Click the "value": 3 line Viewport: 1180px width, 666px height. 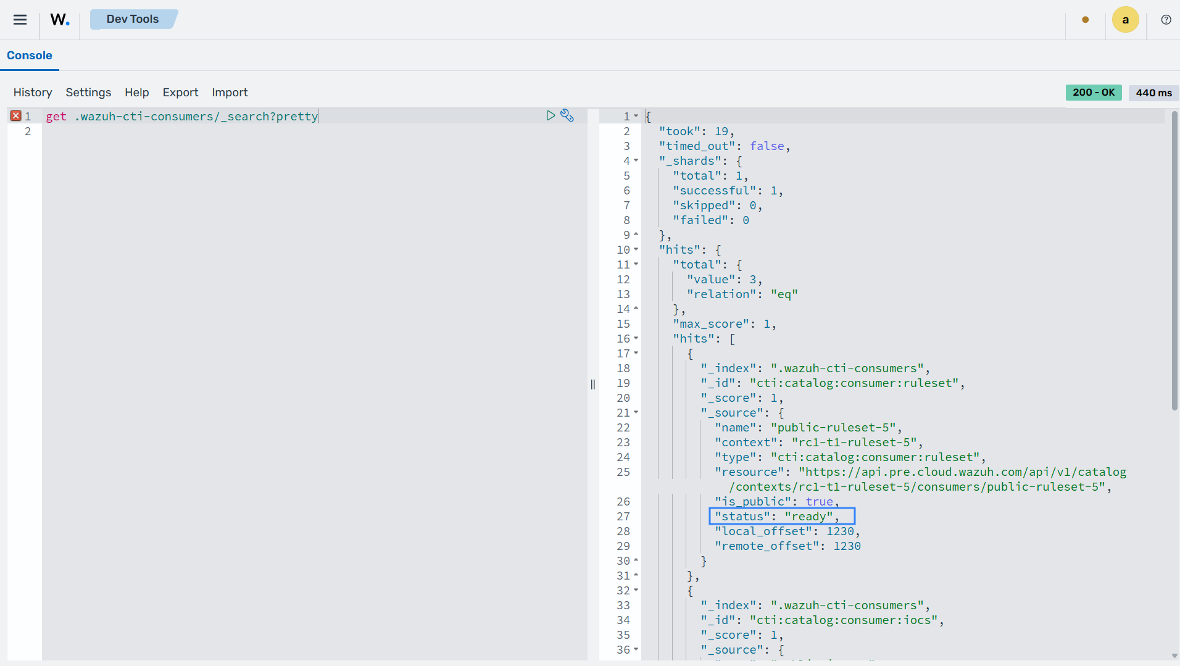click(725, 279)
